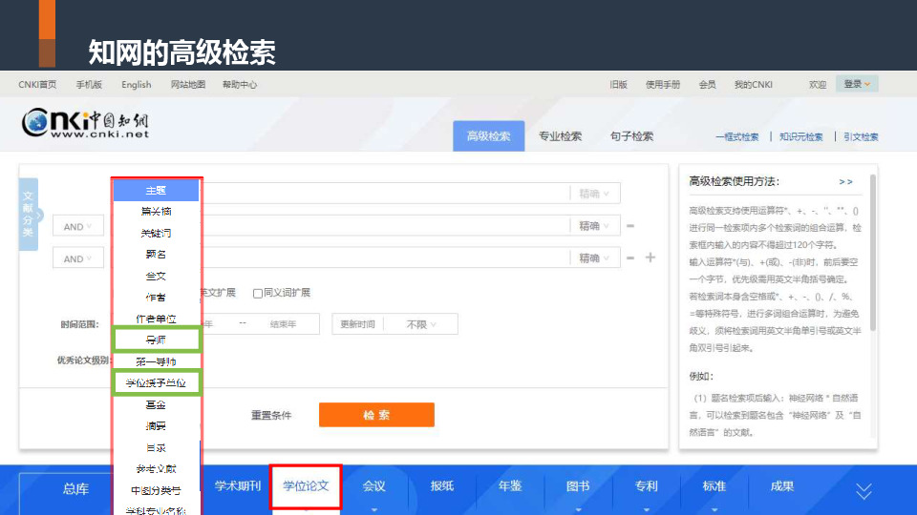Click the CNKI logo
This screenshot has height=515, width=917.
[x=85, y=123]
